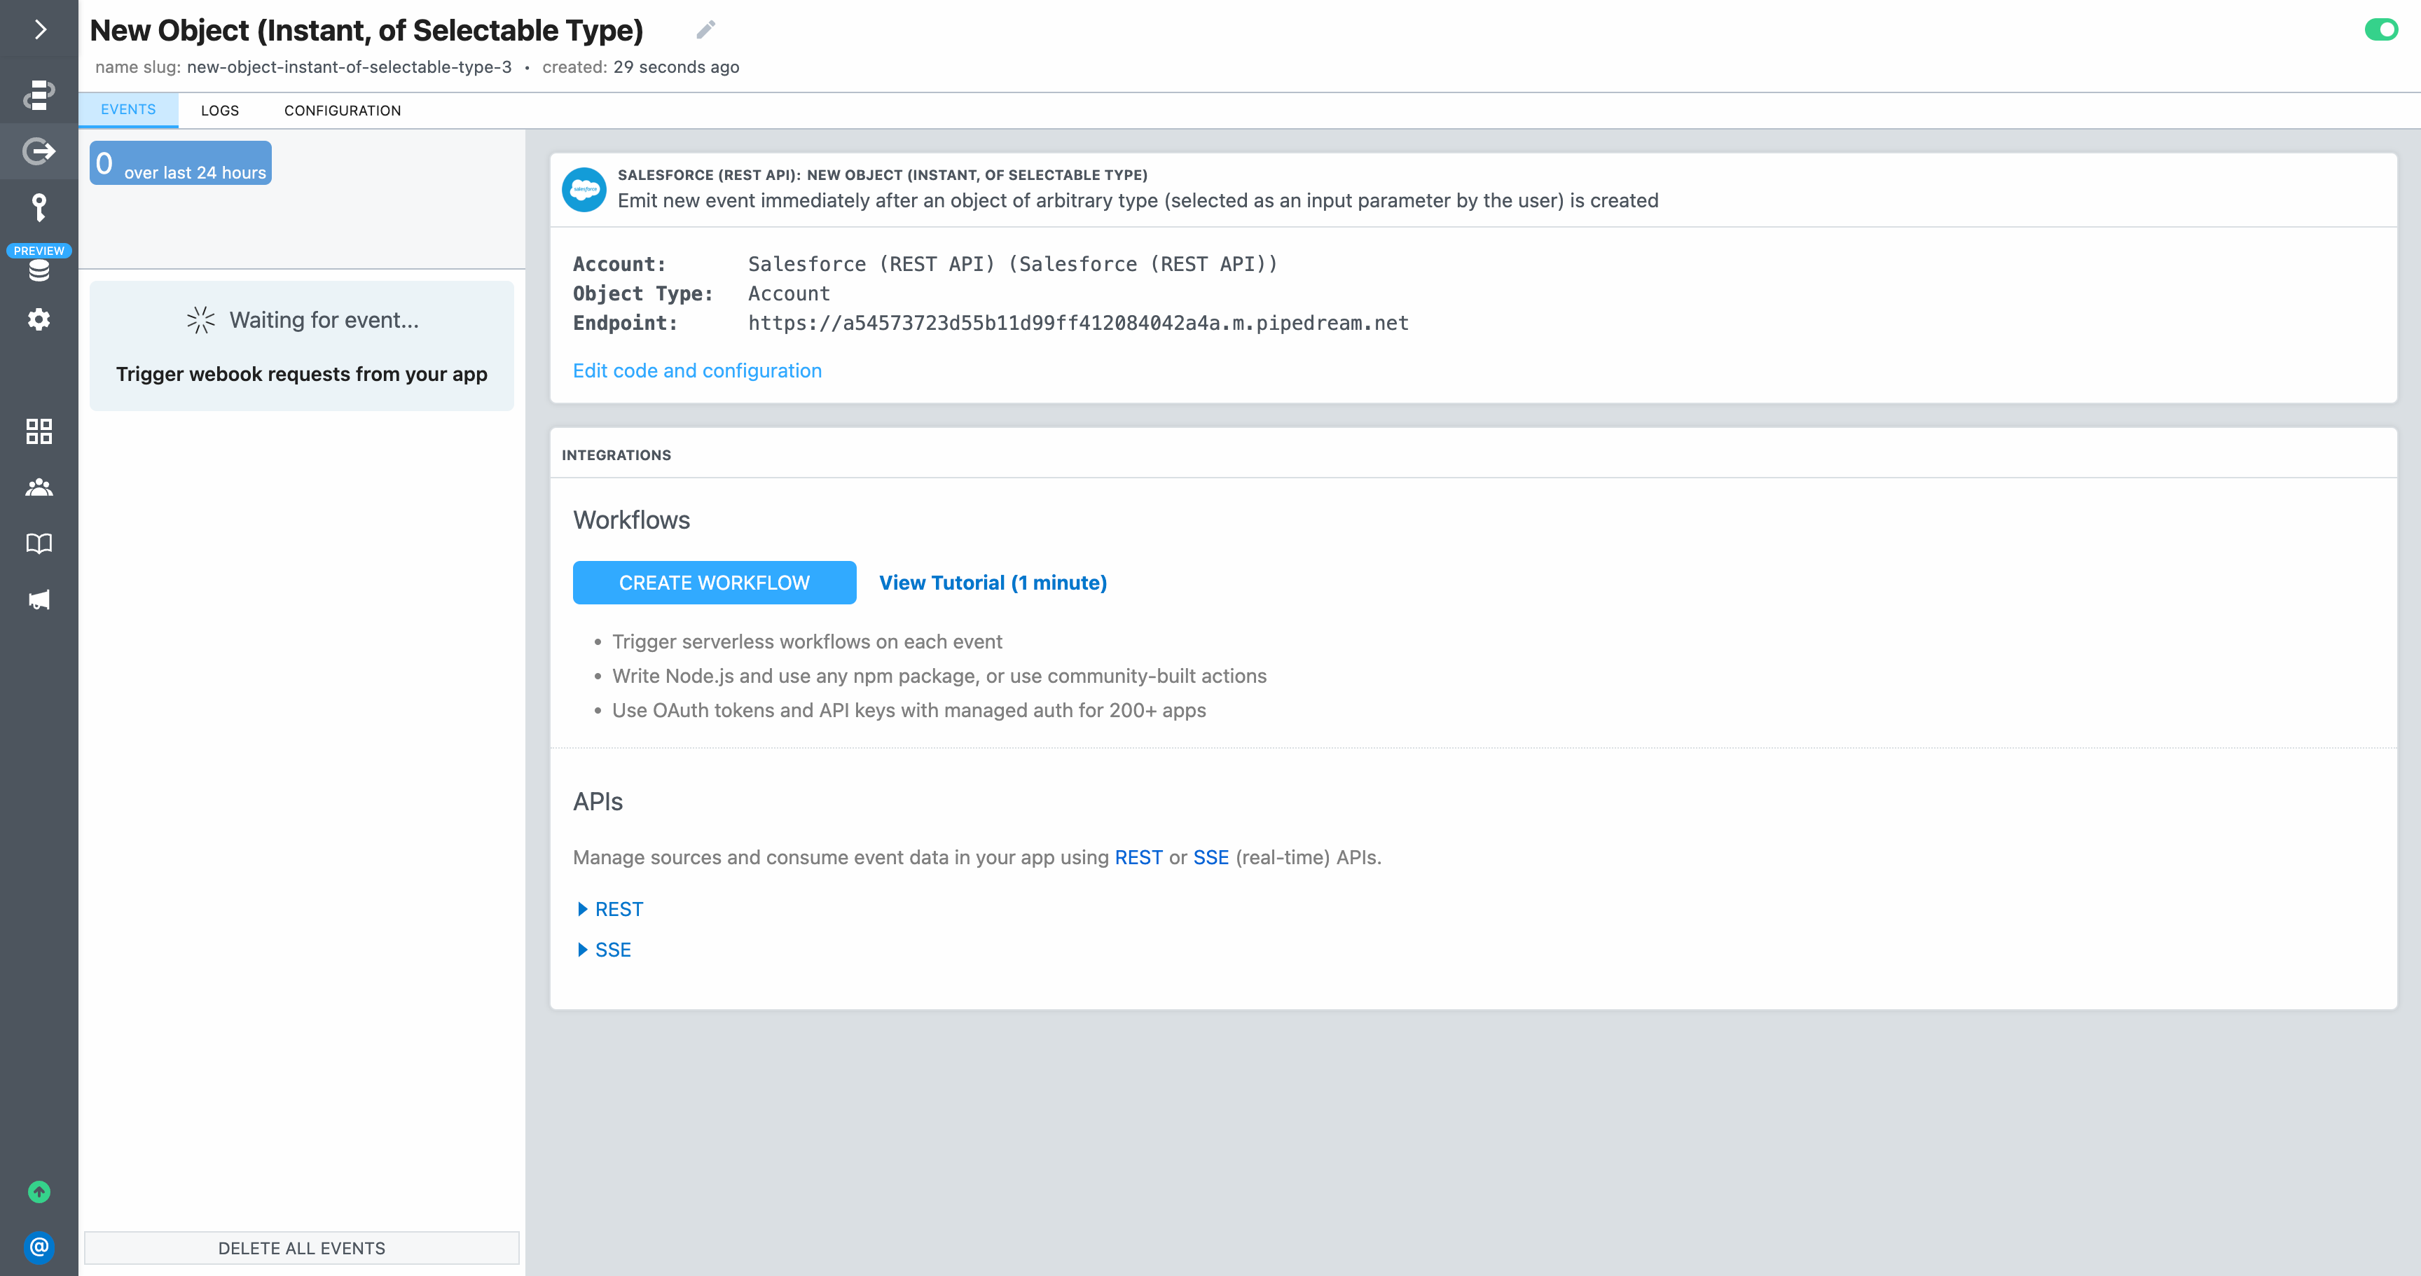Image resolution: width=2421 pixels, height=1276 pixels.
Task: Click CREATE WORKFLOW button
Action: (x=713, y=583)
